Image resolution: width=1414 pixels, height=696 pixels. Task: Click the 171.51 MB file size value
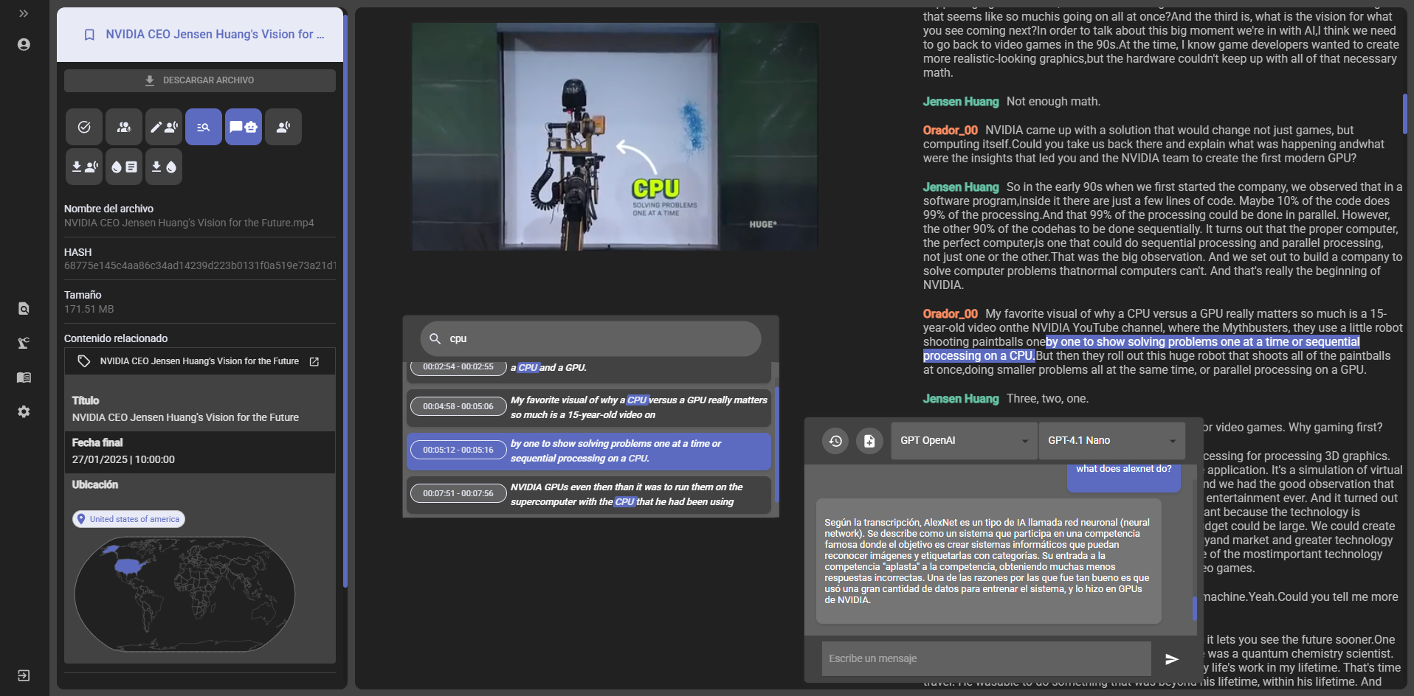pos(89,309)
